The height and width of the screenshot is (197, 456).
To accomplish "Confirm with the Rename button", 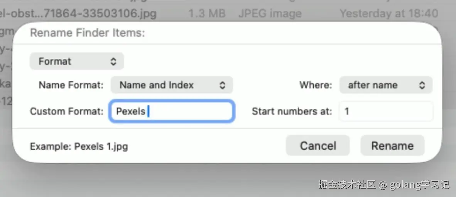I will tap(392, 146).
